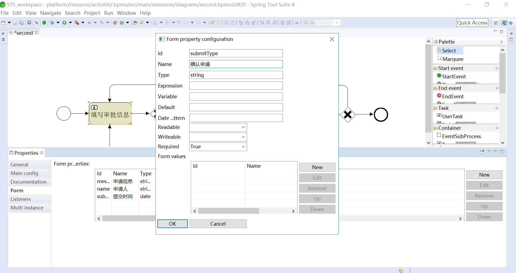
Task: Click the Save icon in the toolbar
Action: click(x=15, y=23)
